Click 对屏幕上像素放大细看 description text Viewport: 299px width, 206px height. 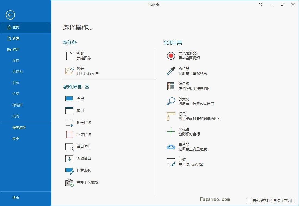click(x=196, y=104)
